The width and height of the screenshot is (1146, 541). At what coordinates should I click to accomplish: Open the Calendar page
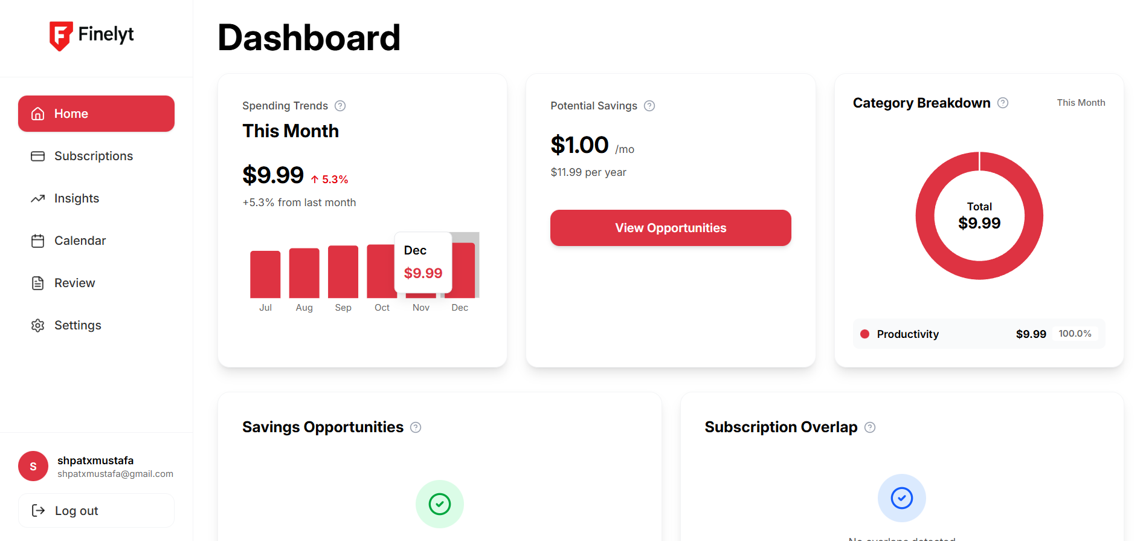point(79,241)
